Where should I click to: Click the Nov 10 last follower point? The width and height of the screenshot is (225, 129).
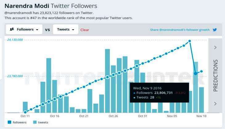pyautogui.click(x=202, y=71)
